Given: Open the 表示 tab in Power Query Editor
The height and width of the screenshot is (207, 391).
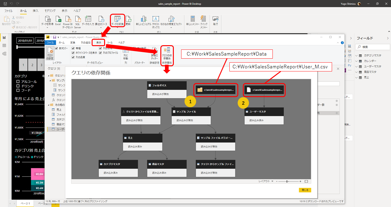Looking at the screenshot, I should coord(99,42).
